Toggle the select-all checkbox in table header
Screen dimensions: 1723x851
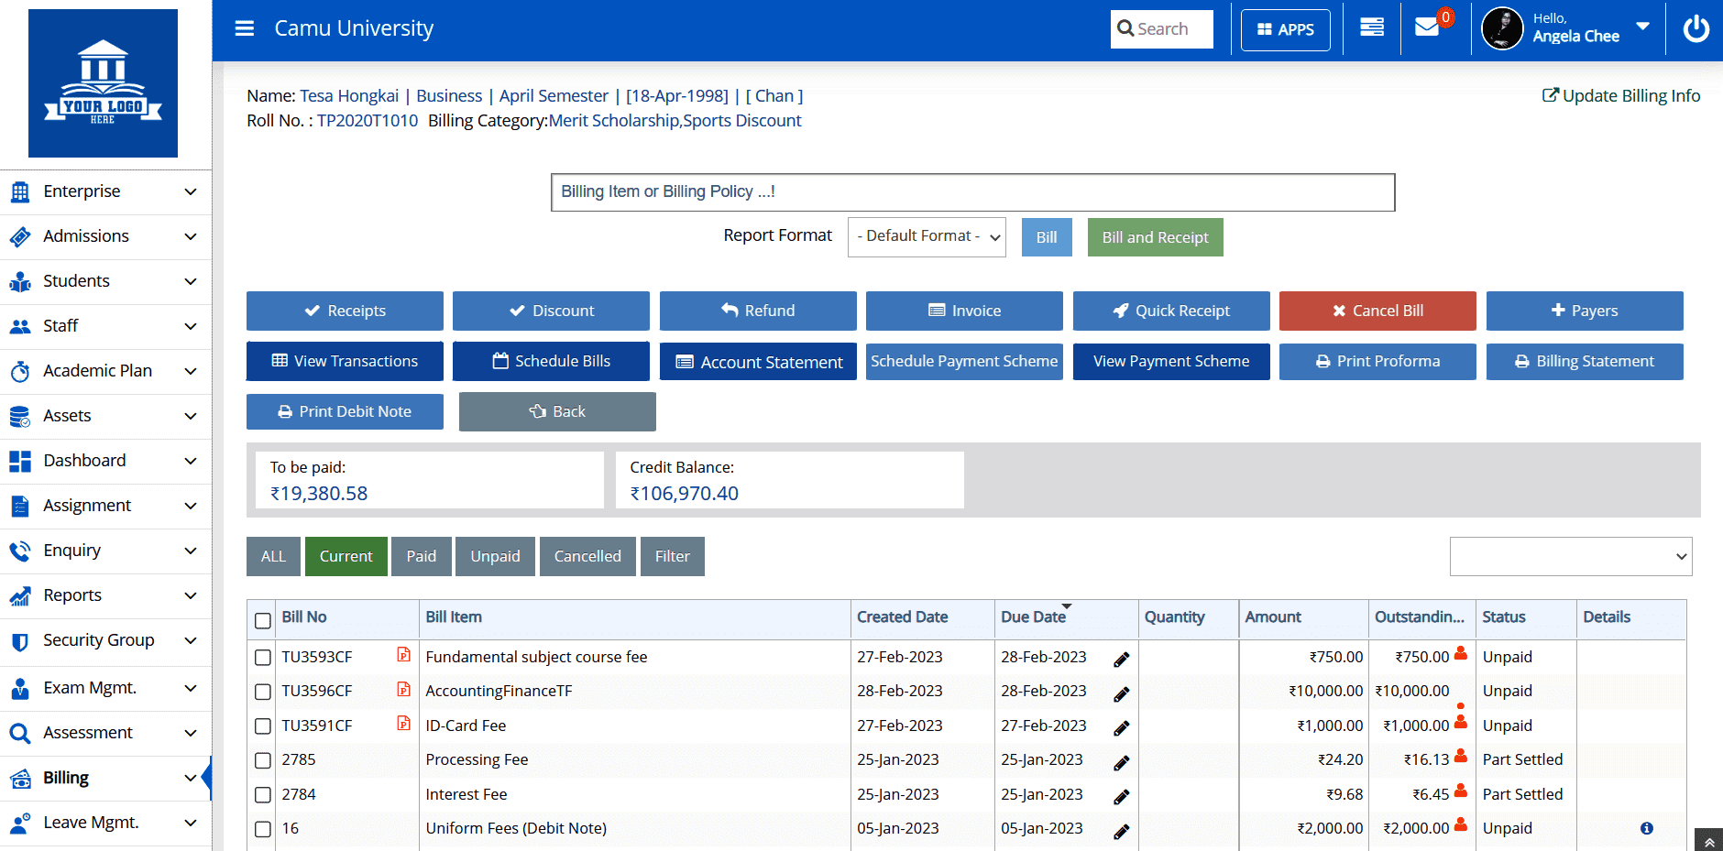click(x=263, y=621)
